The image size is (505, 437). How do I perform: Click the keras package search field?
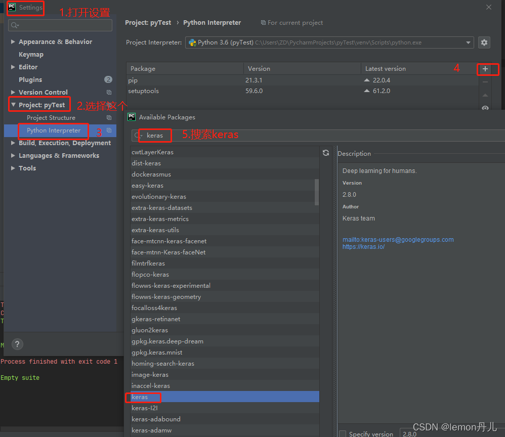click(x=319, y=136)
